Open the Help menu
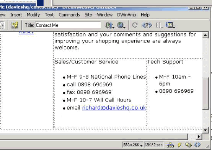 point(145,15)
